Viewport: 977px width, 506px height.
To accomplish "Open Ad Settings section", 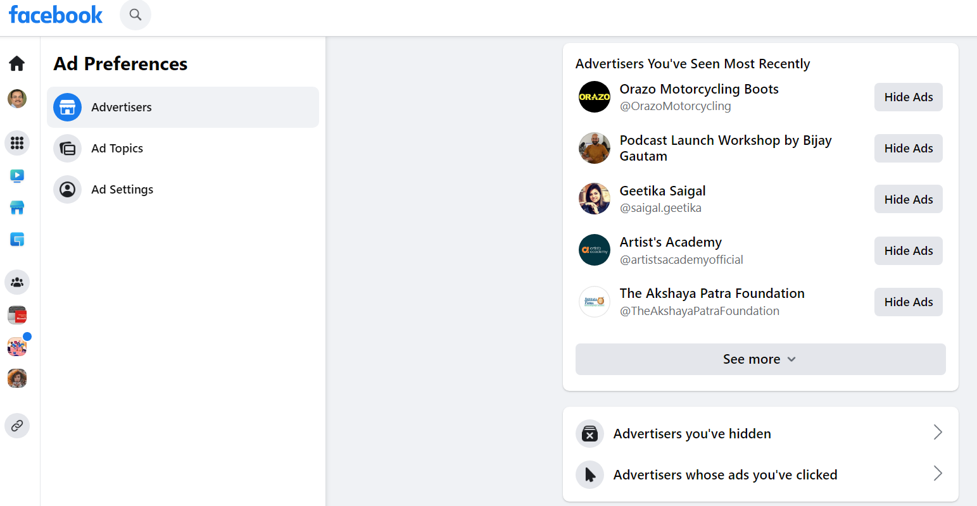I will coord(183,190).
